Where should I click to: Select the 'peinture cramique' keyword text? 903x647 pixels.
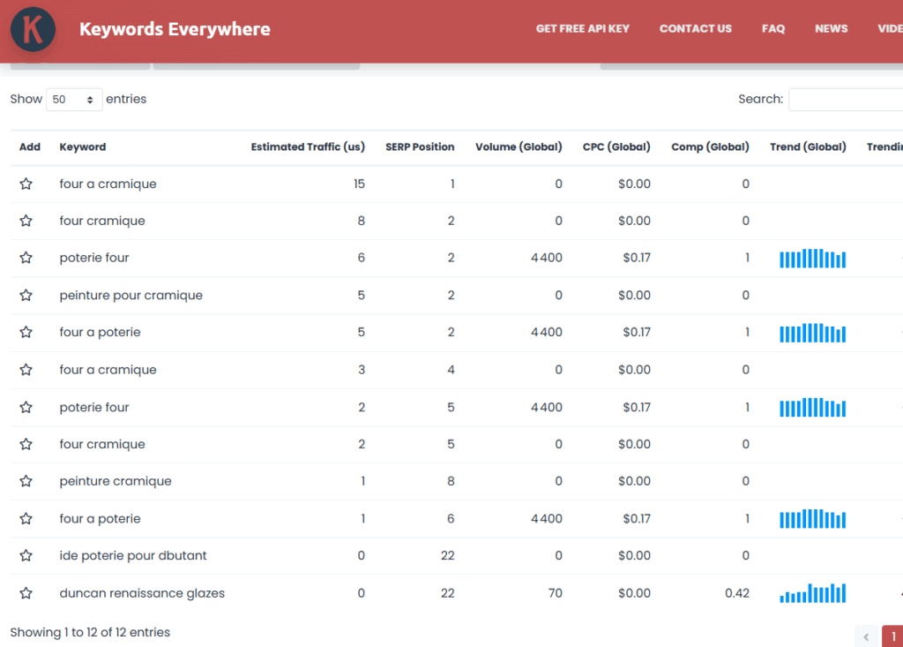click(116, 481)
